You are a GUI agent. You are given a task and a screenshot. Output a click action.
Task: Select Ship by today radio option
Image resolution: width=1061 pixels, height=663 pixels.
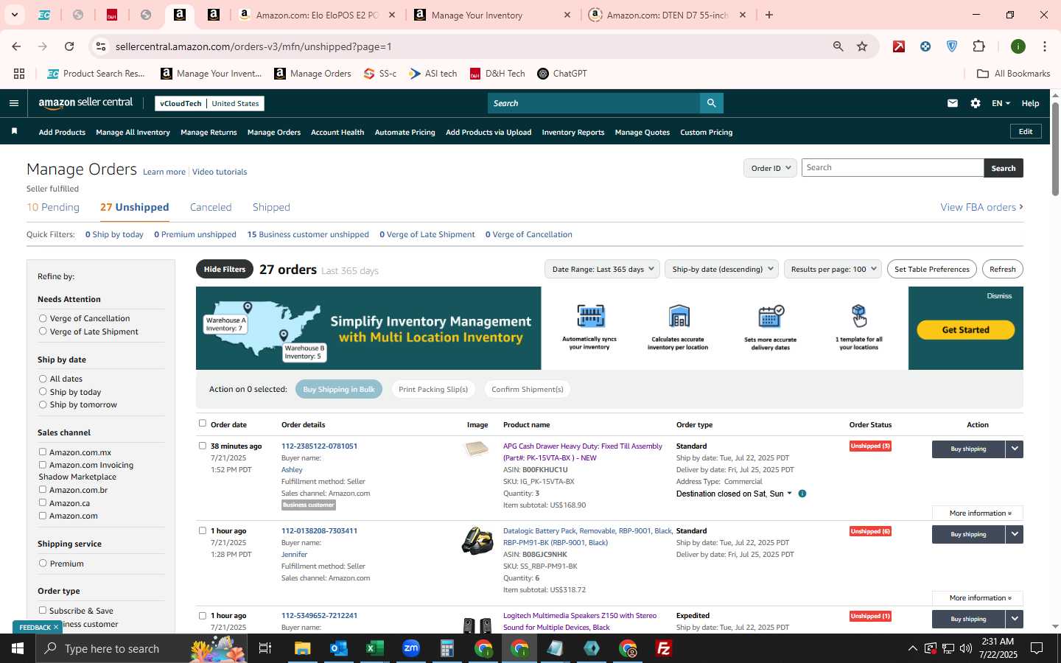click(43, 392)
